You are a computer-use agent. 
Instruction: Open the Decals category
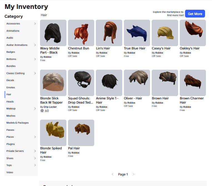point(21,81)
